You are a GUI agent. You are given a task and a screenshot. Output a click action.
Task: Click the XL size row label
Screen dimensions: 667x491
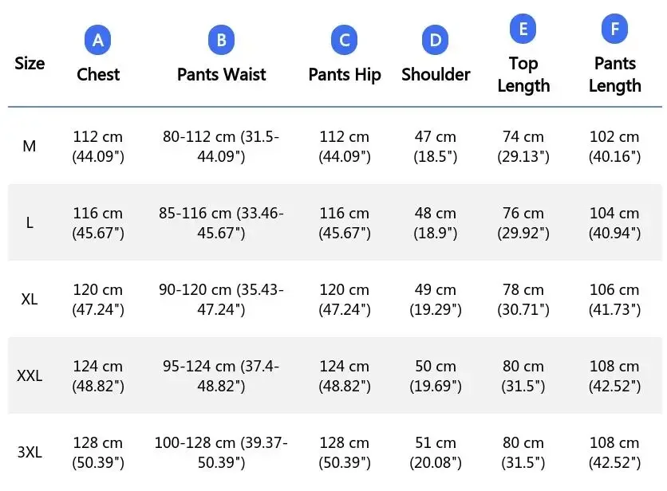click(x=30, y=300)
